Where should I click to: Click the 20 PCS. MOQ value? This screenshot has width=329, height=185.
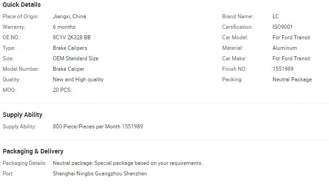pos(62,90)
